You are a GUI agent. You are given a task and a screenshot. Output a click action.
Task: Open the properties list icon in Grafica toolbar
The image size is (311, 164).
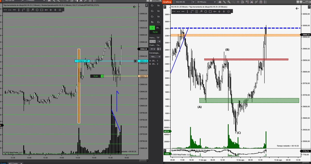[266, 2]
